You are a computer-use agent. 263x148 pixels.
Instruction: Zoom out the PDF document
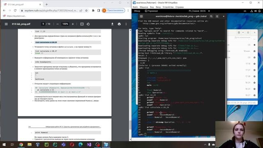pos(58,24)
